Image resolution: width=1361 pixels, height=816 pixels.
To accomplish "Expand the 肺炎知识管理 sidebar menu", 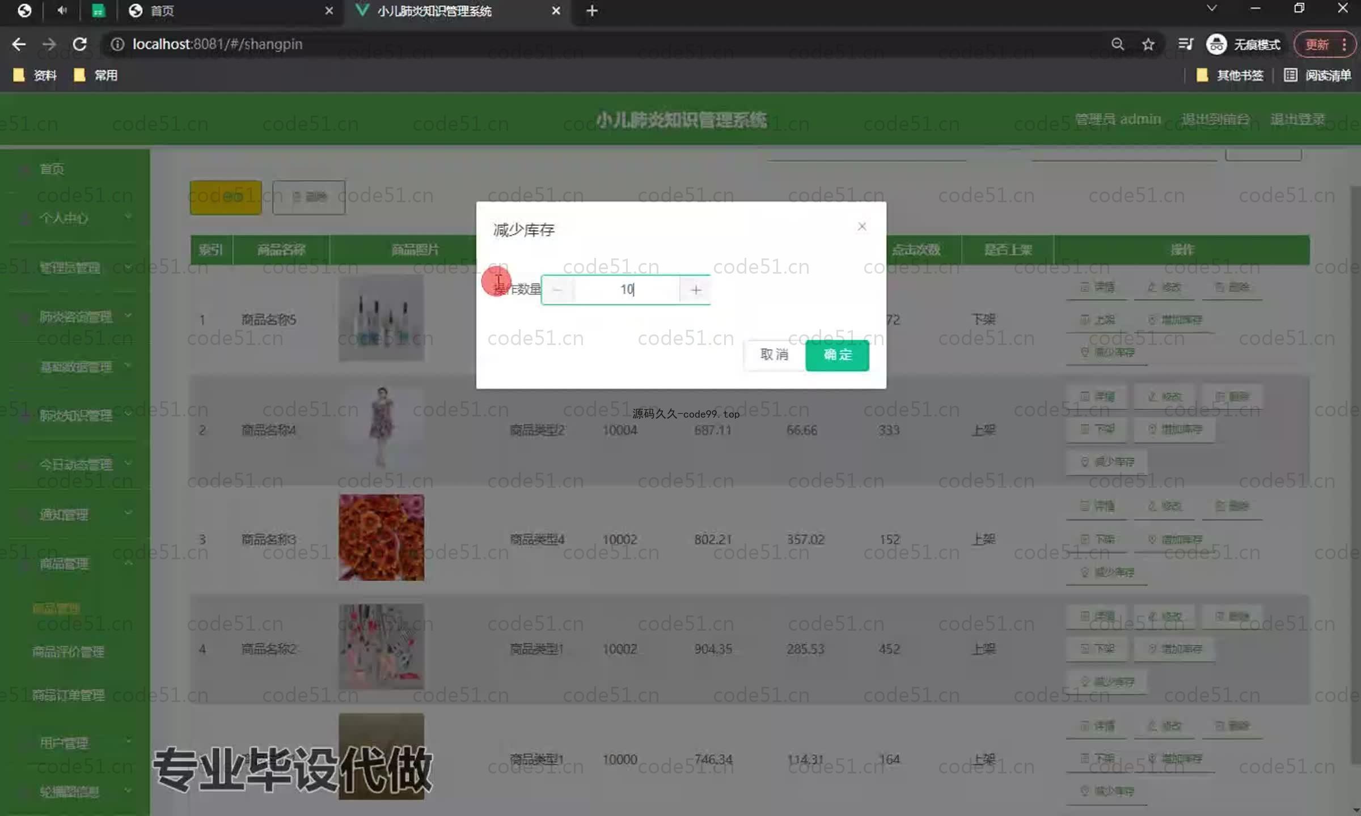I will tap(75, 415).
